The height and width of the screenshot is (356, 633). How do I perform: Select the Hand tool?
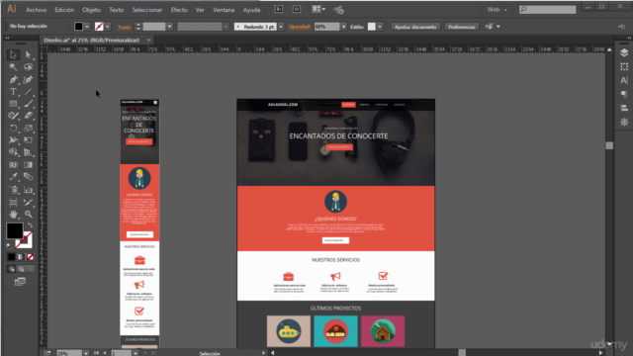point(13,214)
